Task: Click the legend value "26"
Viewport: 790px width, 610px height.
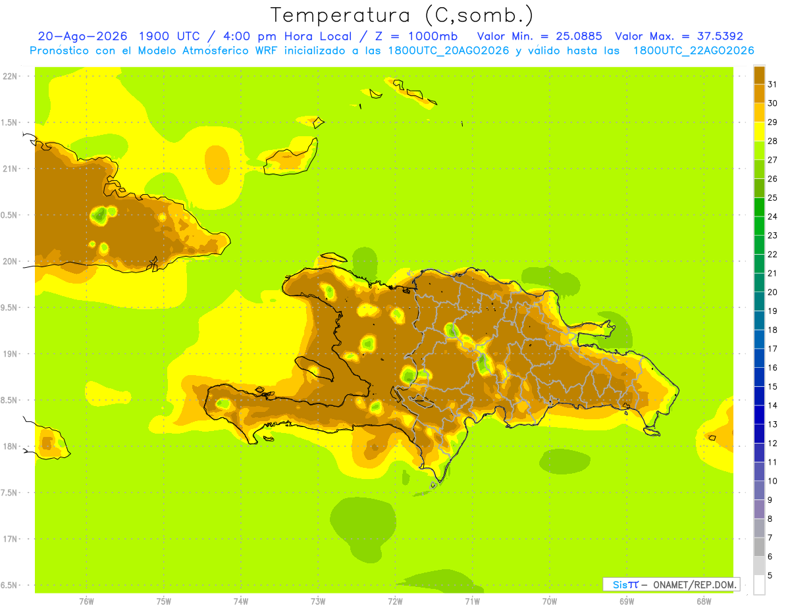Action: [x=773, y=178]
